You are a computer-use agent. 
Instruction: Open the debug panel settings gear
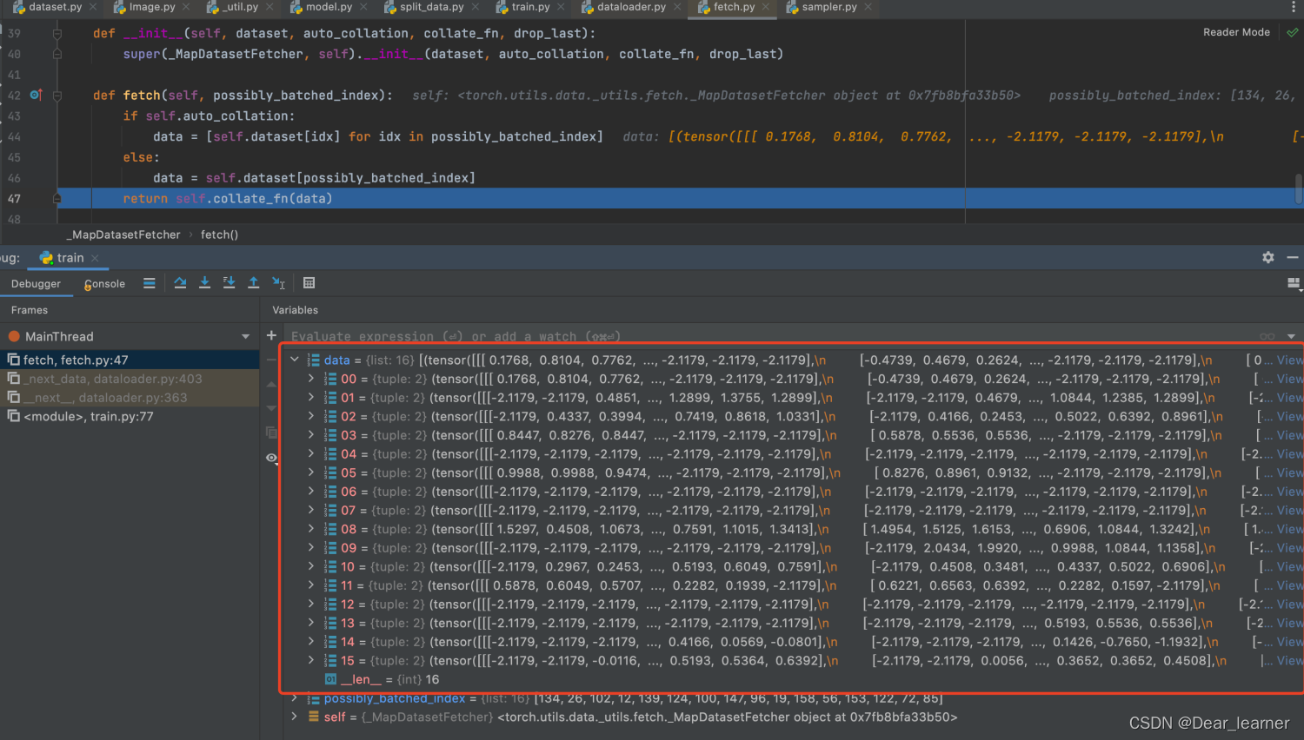click(x=1268, y=258)
